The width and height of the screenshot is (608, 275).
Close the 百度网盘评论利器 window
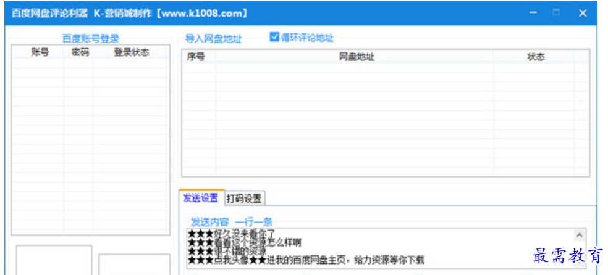(x=583, y=13)
